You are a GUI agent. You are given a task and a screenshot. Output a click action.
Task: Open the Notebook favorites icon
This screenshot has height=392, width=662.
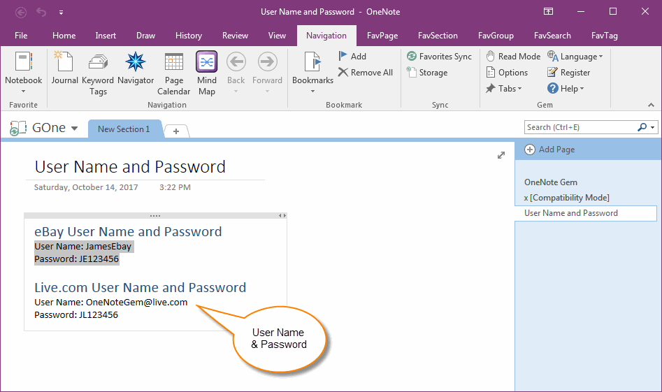click(24, 61)
